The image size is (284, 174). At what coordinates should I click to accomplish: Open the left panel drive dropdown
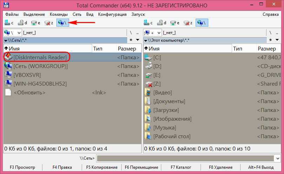tap(12, 33)
